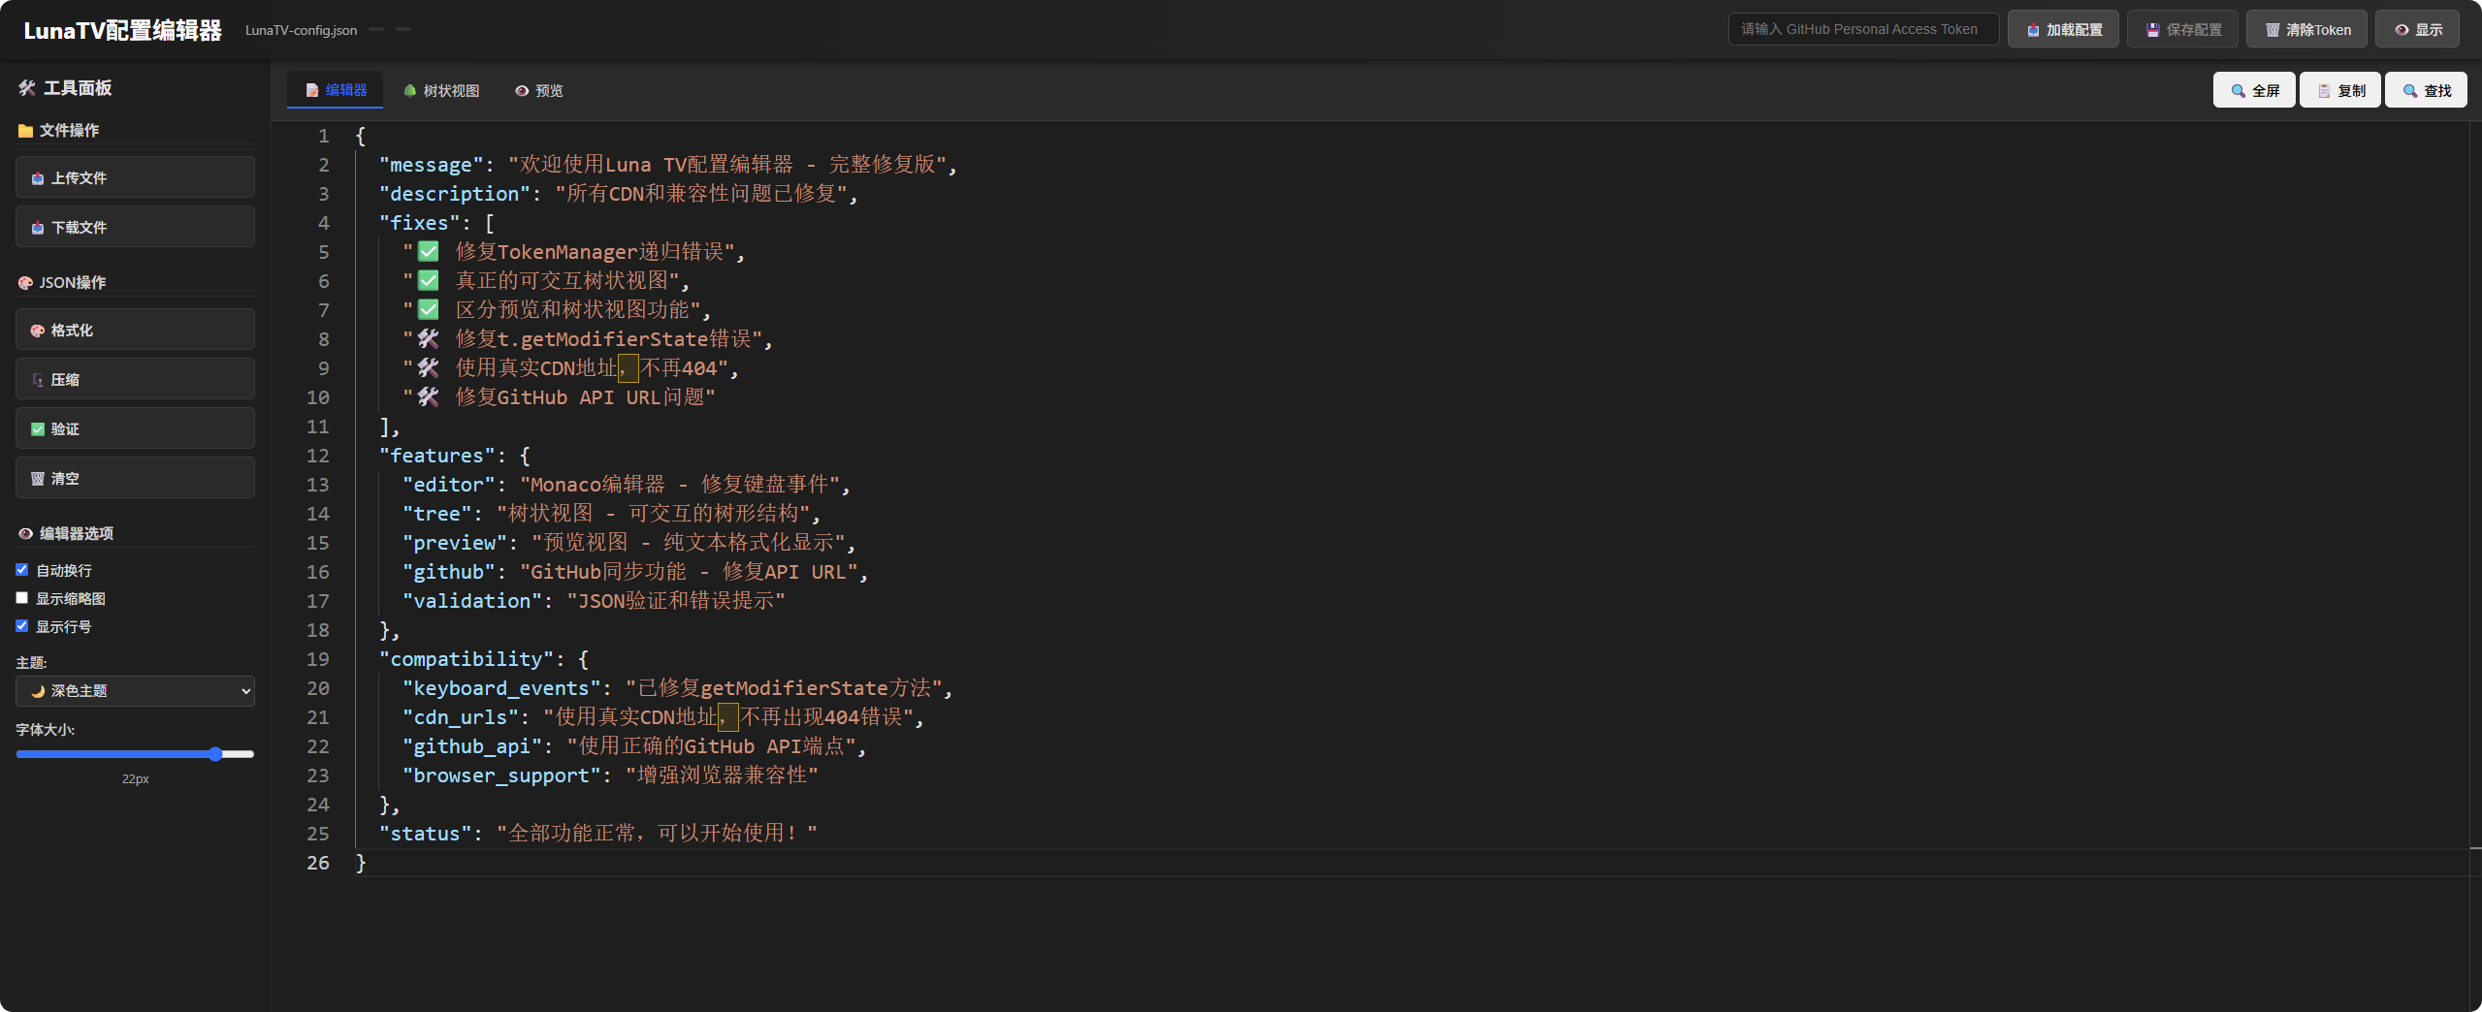Click the fullscreen (全屏) magnifier icon

pyautogui.click(x=2238, y=91)
